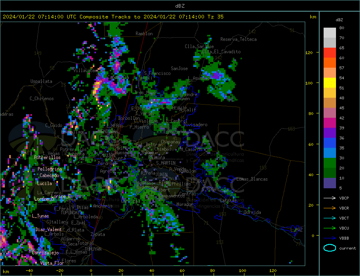The width and height of the screenshot is (360, 276).
Task: Click the 'JUNIN' map label
Action: (x=162, y=175)
